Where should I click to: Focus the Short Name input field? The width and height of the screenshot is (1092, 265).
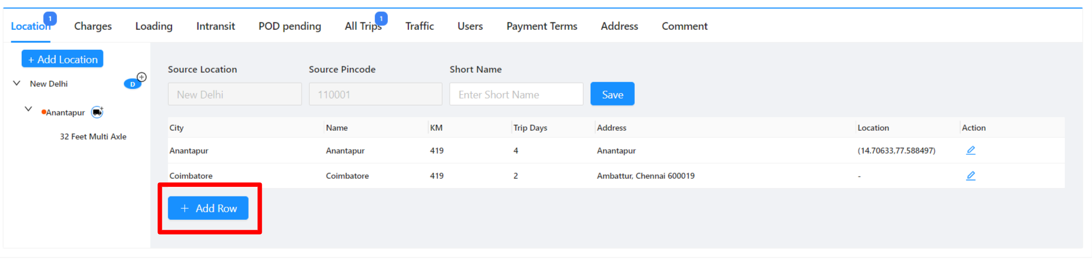coord(517,94)
